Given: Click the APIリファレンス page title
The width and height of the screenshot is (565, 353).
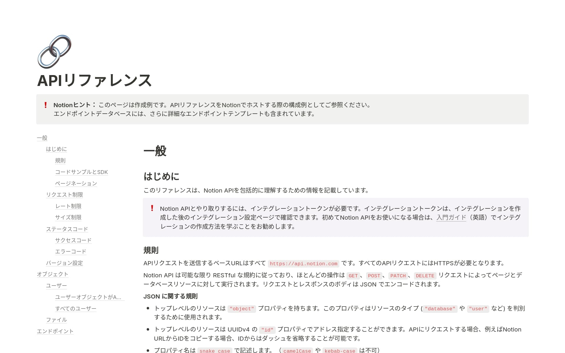Looking at the screenshot, I should click(x=94, y=80).
